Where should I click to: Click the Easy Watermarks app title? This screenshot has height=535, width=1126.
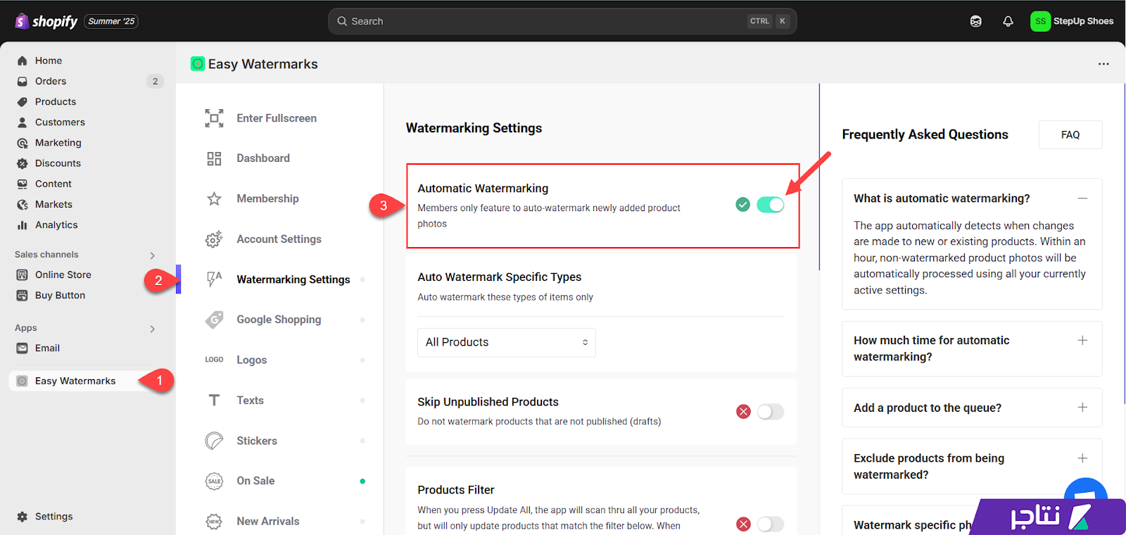pos(262,64)
